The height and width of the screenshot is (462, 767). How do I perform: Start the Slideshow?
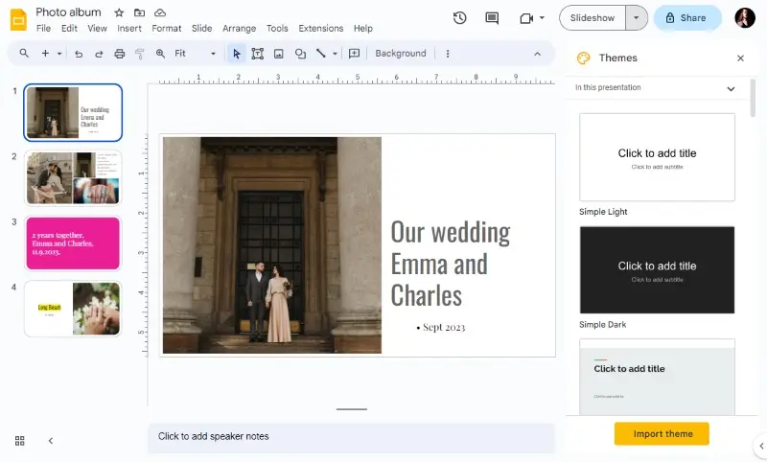pyautogui.click(x=593, y=18)
